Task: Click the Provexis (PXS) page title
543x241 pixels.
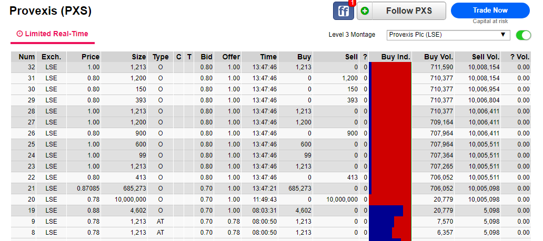Action: tap(51, 11)
